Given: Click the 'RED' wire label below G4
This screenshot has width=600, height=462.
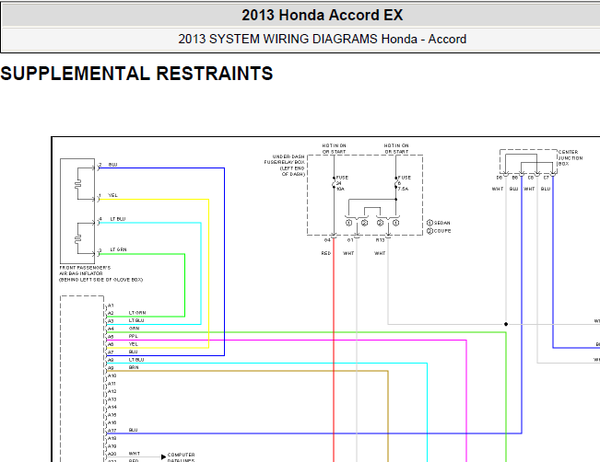Looking at the screenshot, I should (326, 253).
